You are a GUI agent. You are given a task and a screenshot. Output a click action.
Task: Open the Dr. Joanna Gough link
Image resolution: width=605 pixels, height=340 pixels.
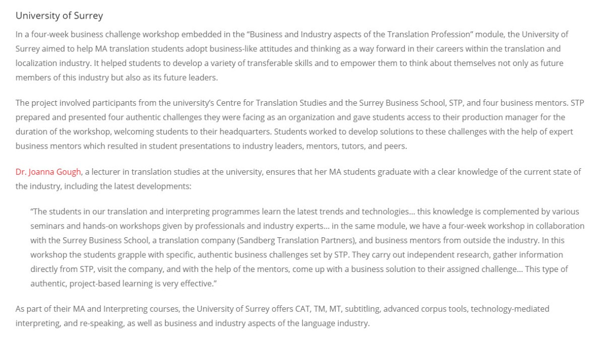[48, 172]
